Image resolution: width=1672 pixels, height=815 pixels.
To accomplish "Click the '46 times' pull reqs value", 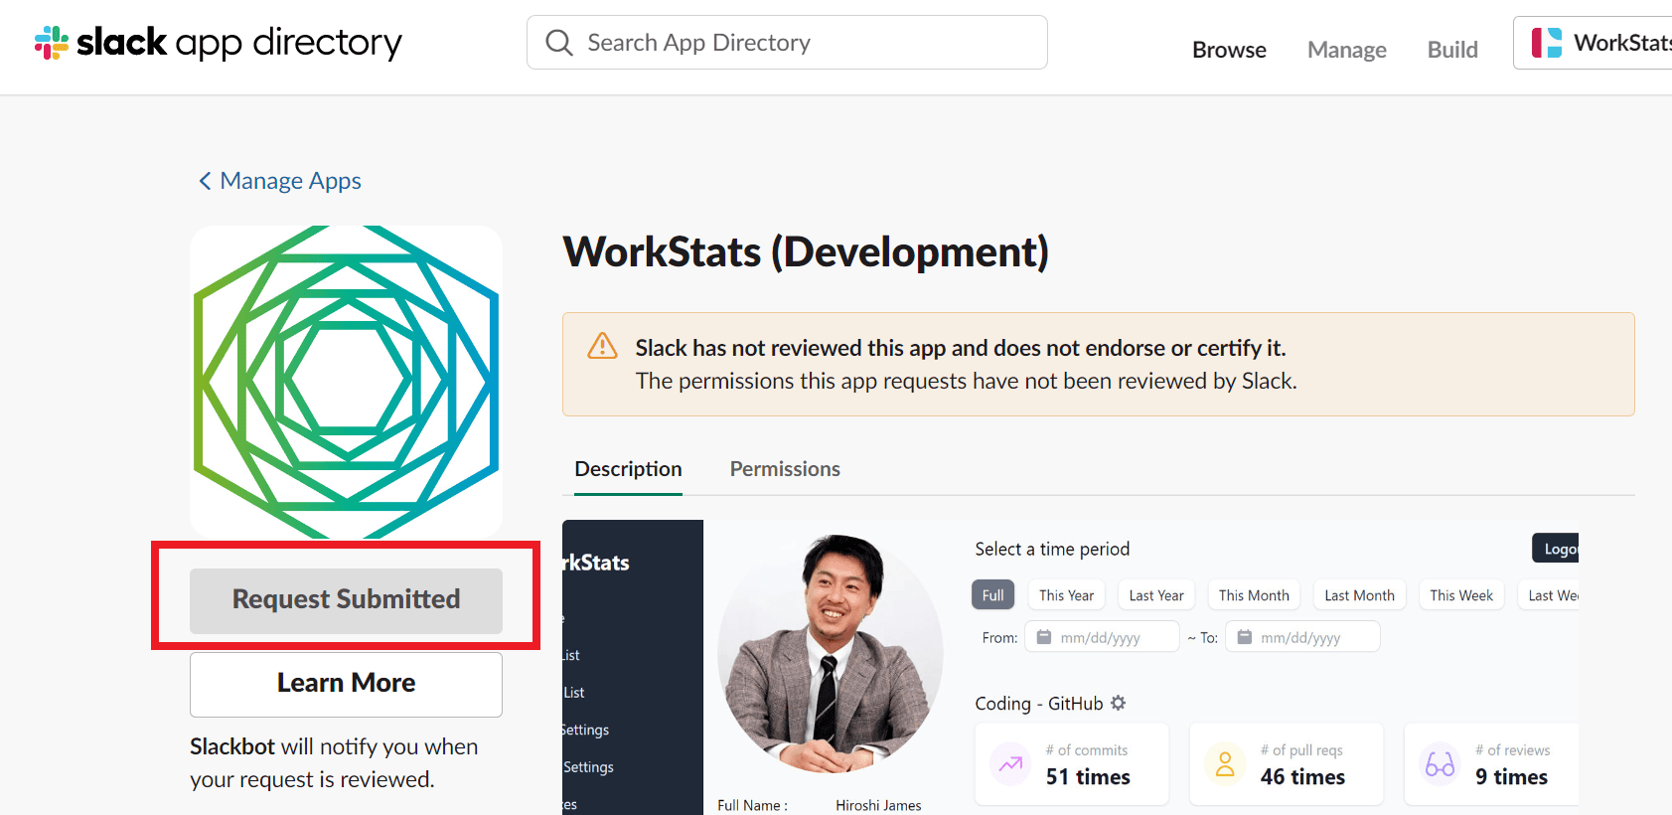I will 1302,777.
